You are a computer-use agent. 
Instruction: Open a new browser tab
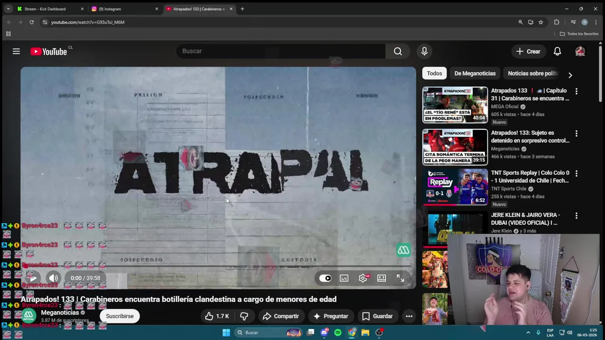pyautogui.click(x=242, y=8)
